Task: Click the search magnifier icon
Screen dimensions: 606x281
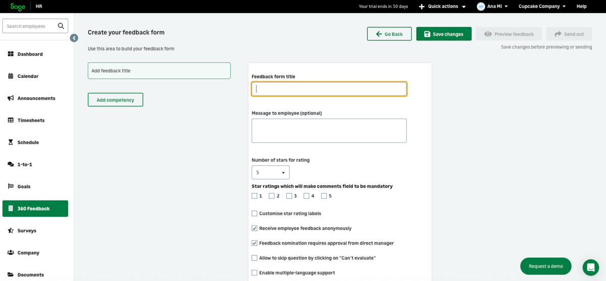Action: (61, 26)
